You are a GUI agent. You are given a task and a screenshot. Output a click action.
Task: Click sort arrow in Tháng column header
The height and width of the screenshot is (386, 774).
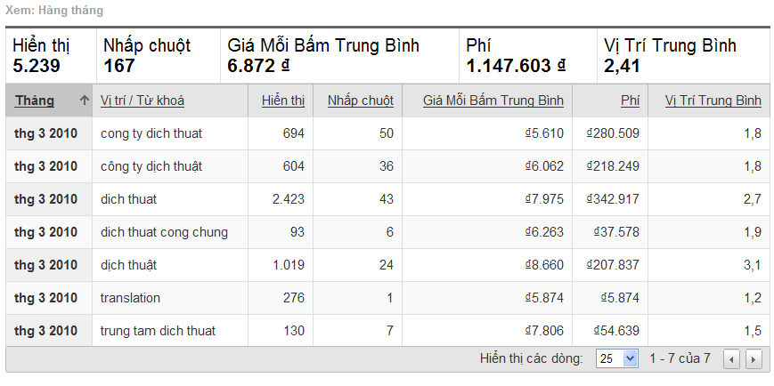tap(85, 101)
